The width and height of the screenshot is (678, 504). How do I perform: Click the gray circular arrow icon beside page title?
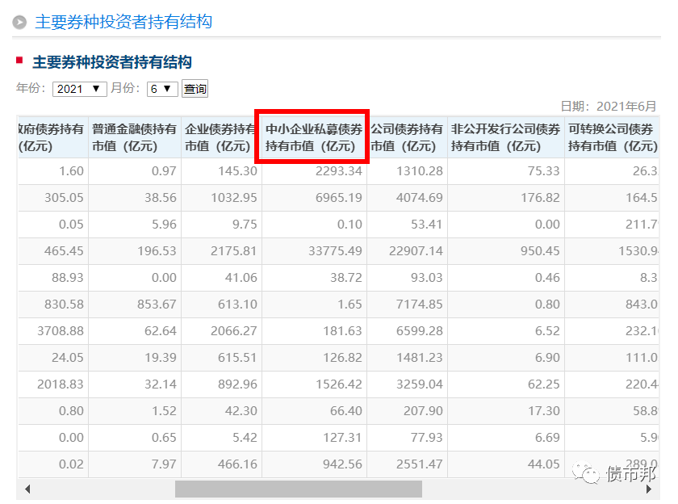pos(19,23)
